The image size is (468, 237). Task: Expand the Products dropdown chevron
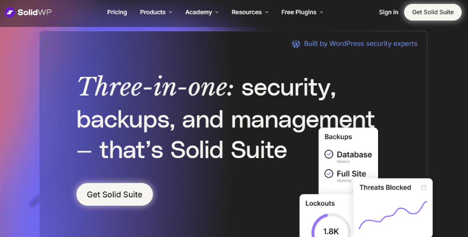171,12
